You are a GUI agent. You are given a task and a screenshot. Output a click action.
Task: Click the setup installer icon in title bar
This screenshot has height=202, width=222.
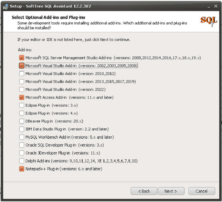pos(6,7)
